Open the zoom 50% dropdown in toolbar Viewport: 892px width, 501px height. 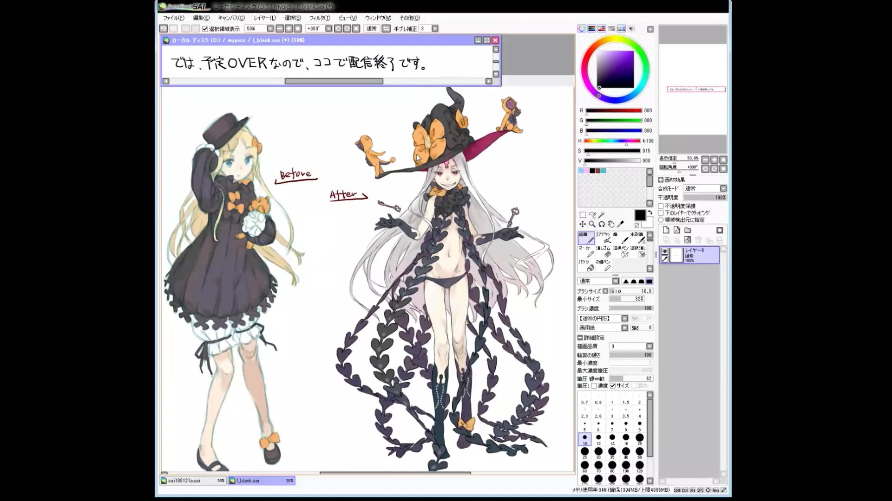pyautogui.click(x=270, y=29)
